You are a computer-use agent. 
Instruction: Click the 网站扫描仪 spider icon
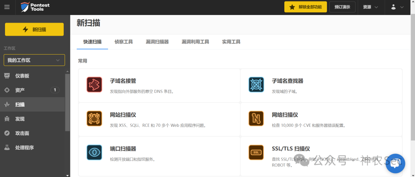tap(94, 118)
